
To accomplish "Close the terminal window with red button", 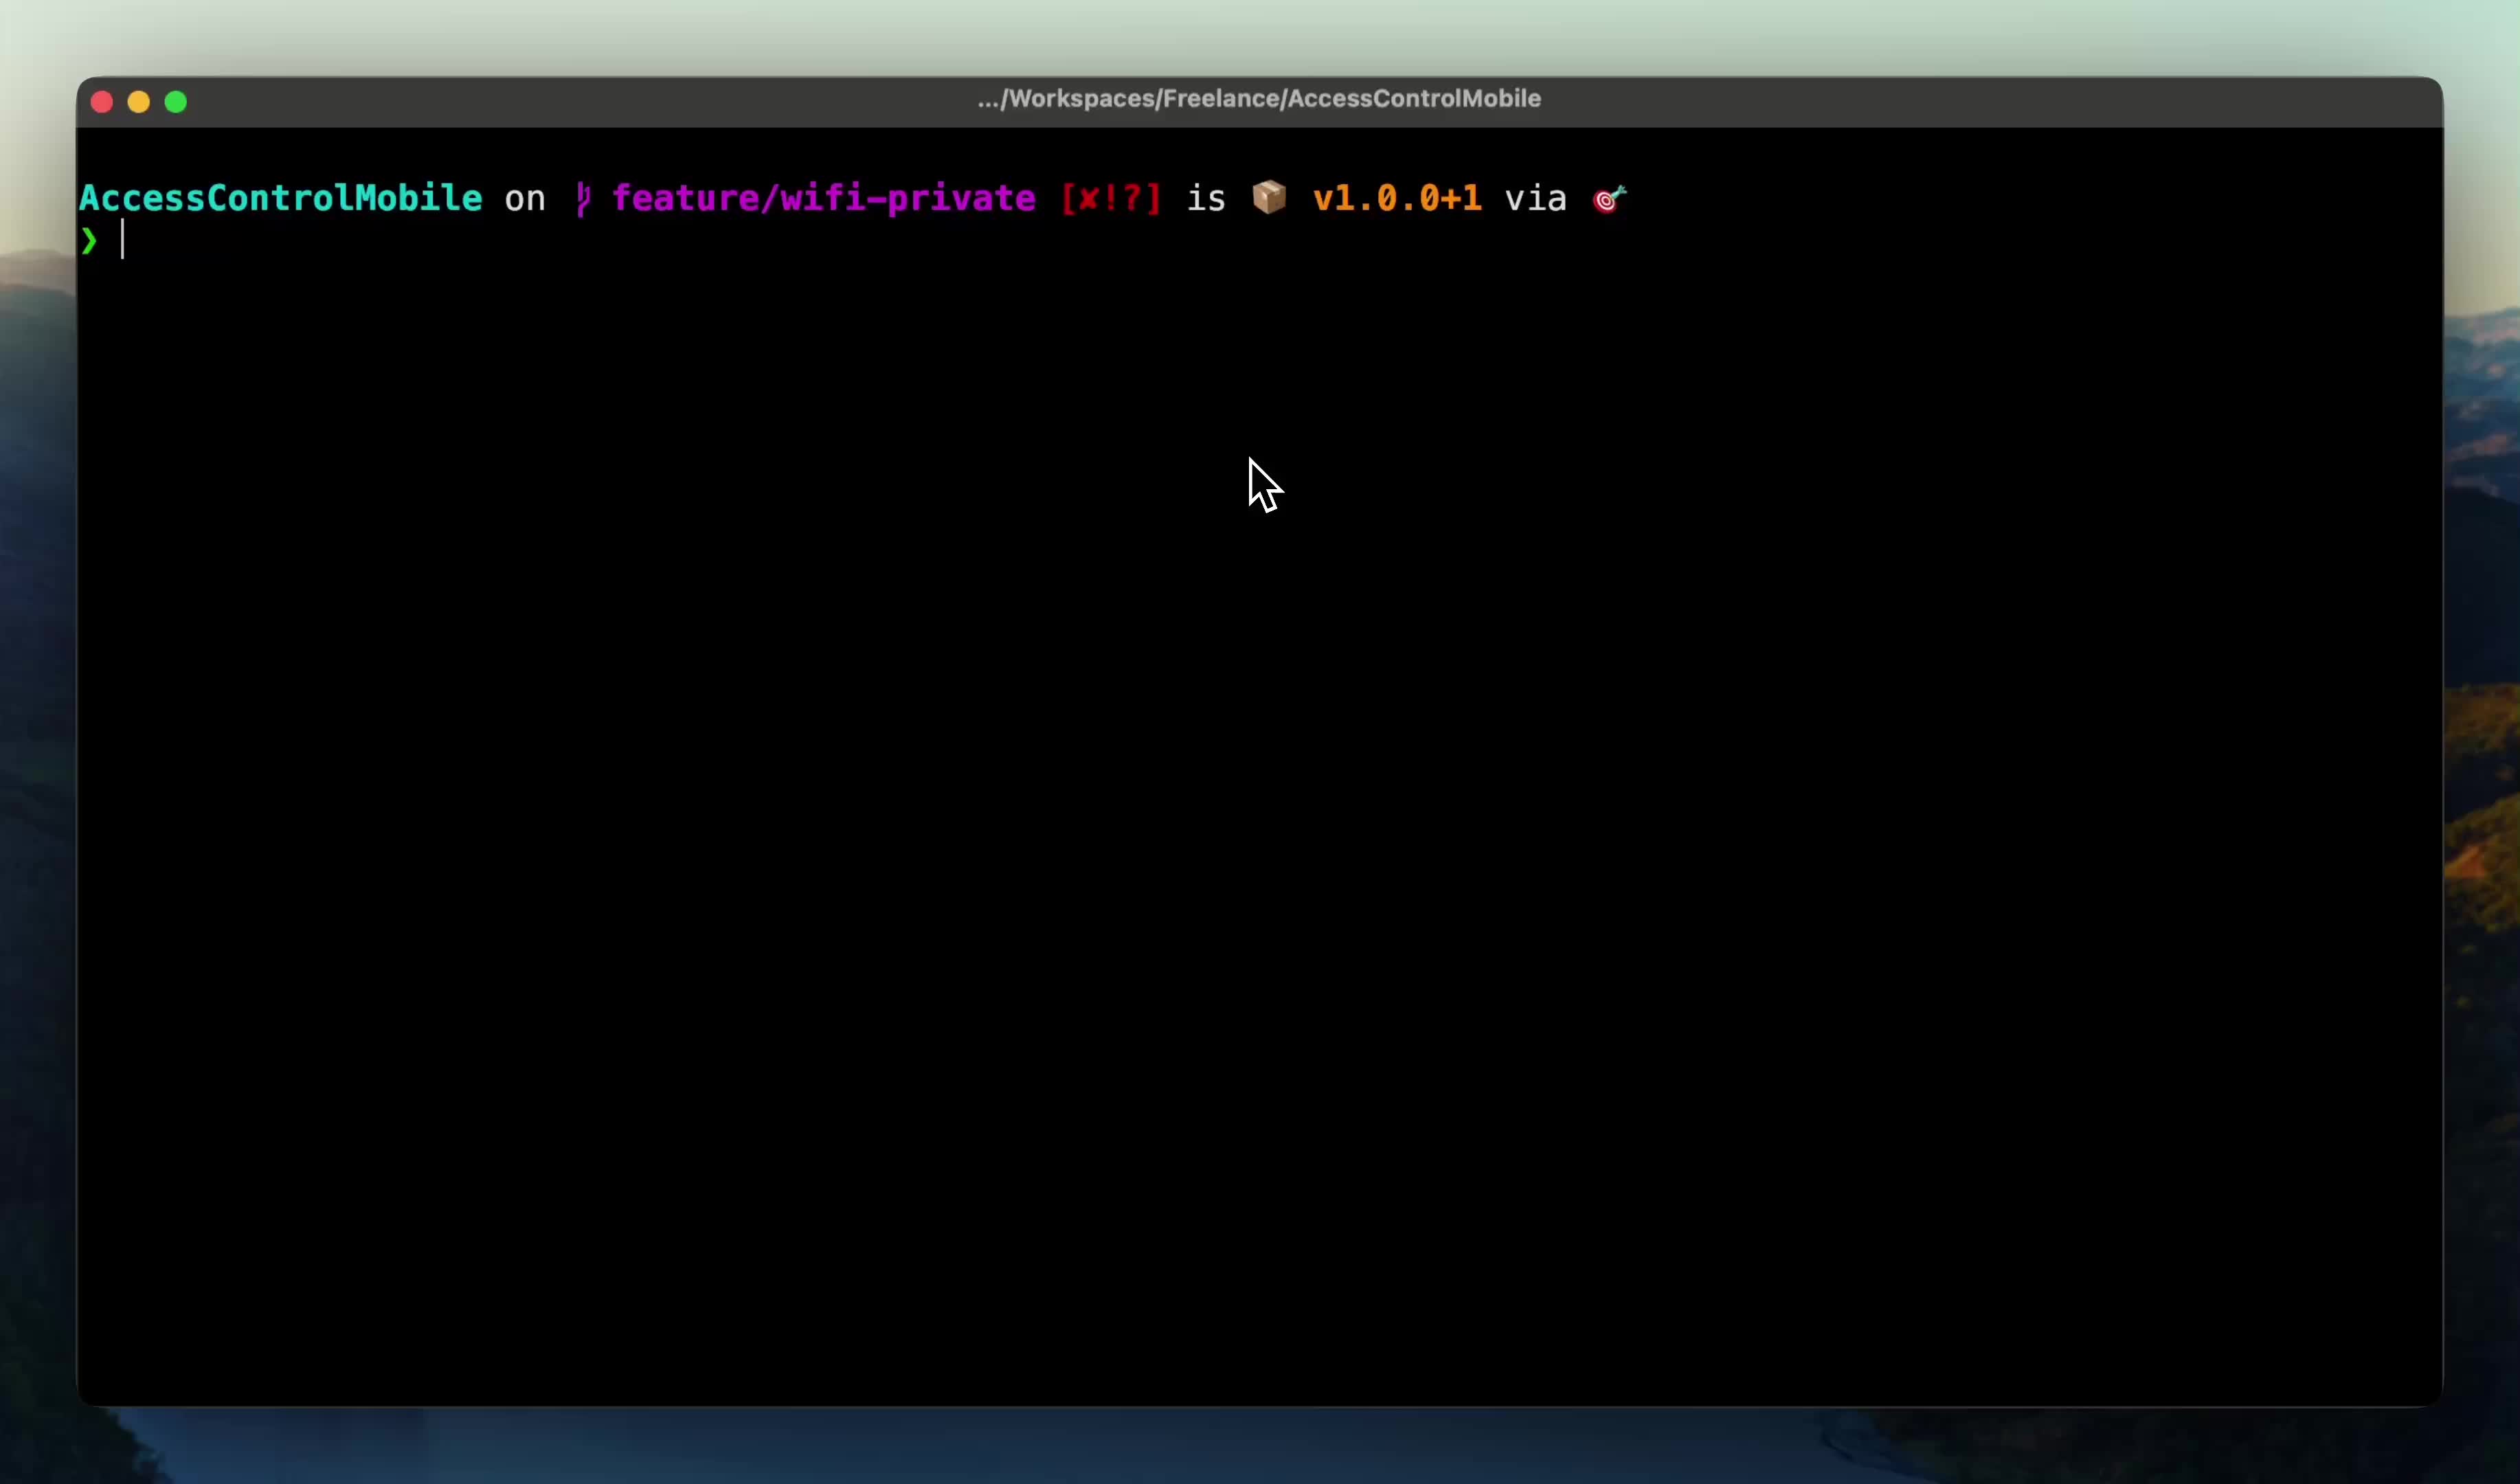I will click(x=102, y=102).
